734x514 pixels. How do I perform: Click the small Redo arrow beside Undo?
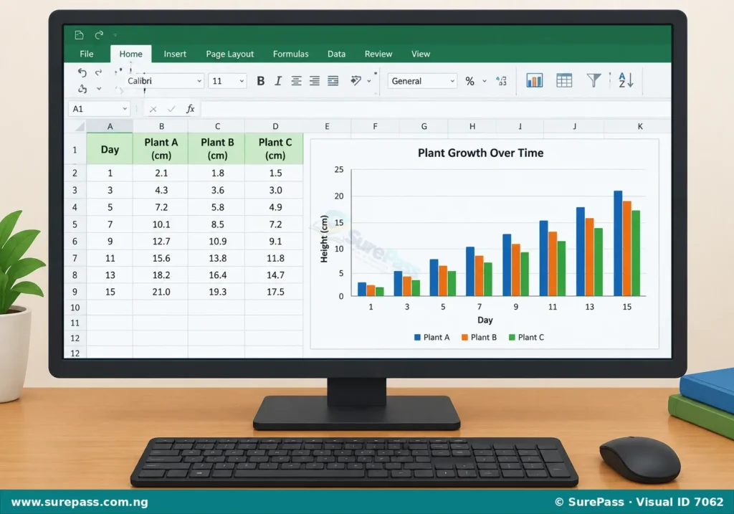coord(98,72)
